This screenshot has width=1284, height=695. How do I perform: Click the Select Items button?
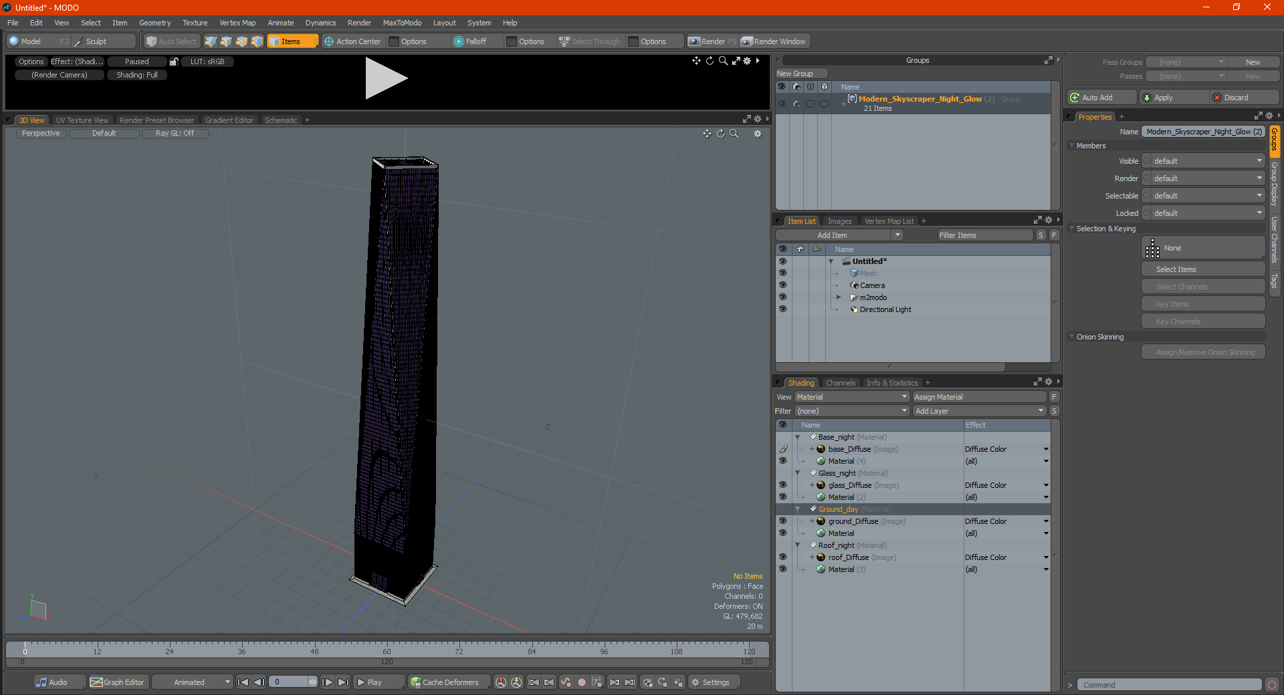[x=1203, y=269]
